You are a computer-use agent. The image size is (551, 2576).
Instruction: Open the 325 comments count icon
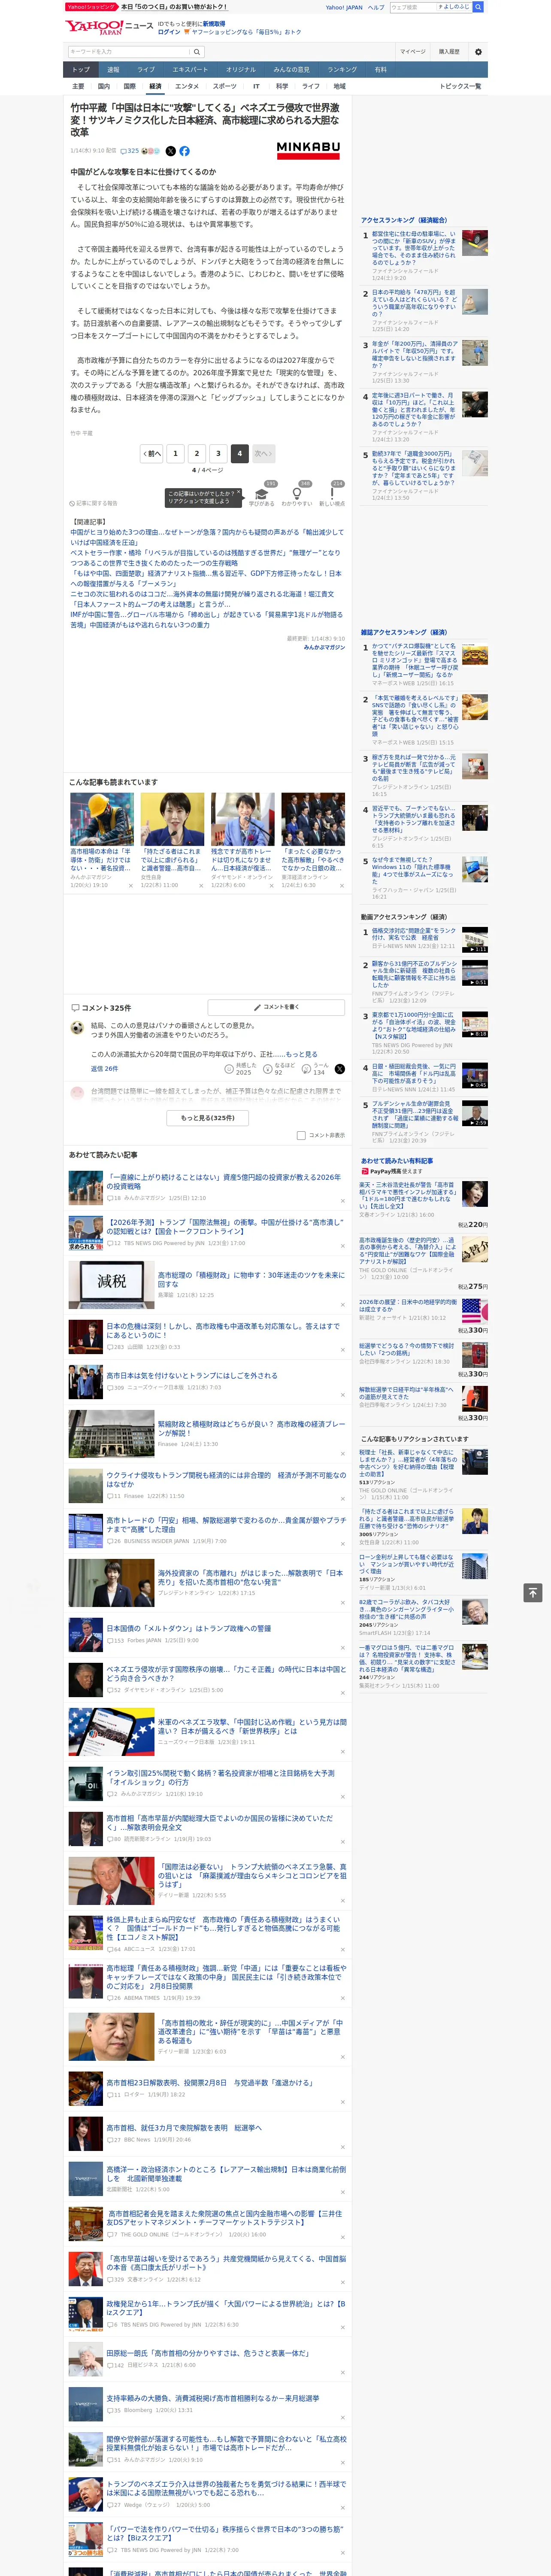click(x=131, y=151)
